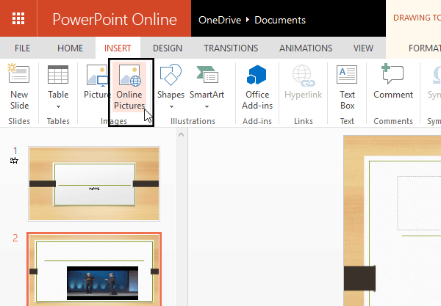Screen dimensions: 441x306
Task: Select slide 1 thumbnail
Action: [93, 183]
